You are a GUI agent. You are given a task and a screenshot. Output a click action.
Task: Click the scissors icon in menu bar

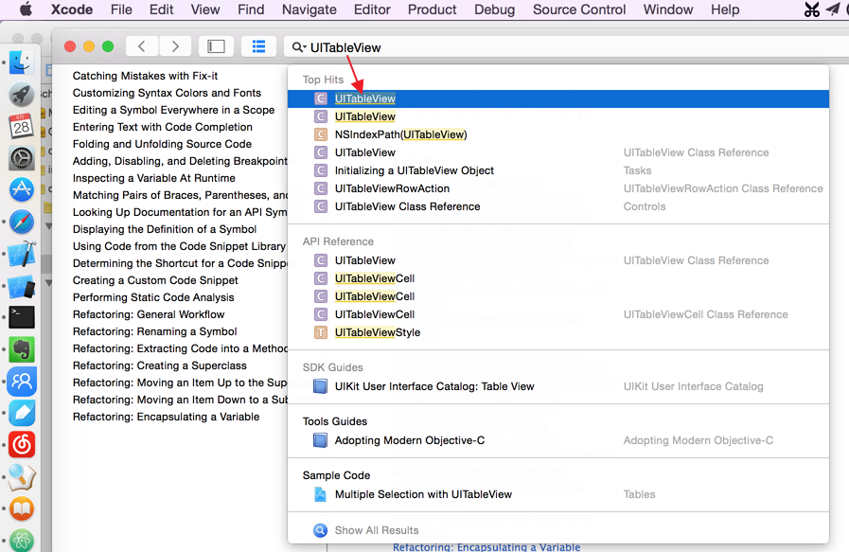(812, 9)
